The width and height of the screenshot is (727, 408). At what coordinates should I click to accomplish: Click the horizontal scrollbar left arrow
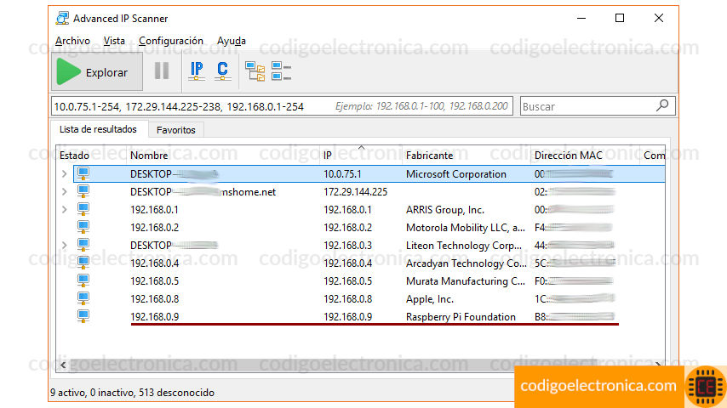63,365
